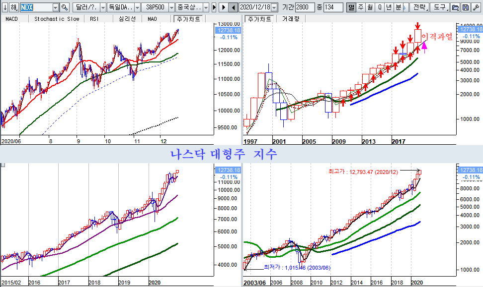The height and width of the screenshot is (287, 483).
Task: Select the 년 yearly period toggle
Action: point(389,7)
